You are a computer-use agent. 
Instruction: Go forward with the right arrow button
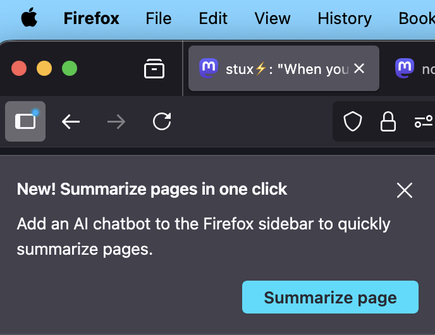(116, 121)
